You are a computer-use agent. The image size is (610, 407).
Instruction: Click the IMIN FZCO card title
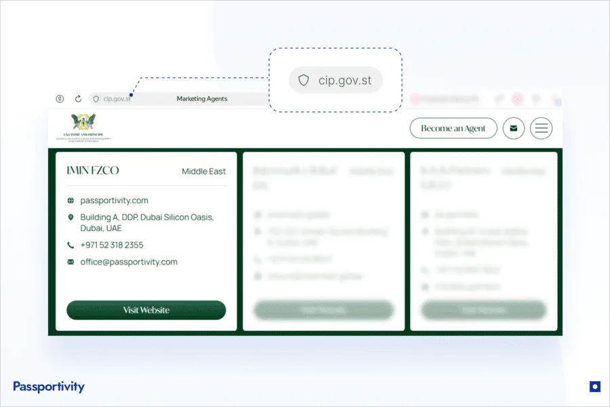pos(93,170)
